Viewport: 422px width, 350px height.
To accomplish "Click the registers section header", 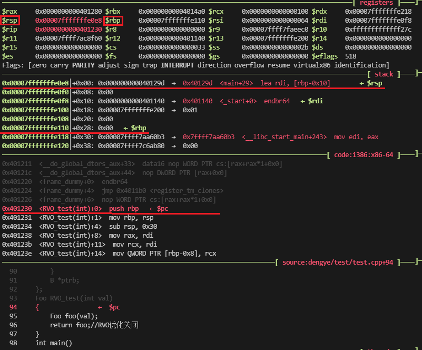I will 377,3.
